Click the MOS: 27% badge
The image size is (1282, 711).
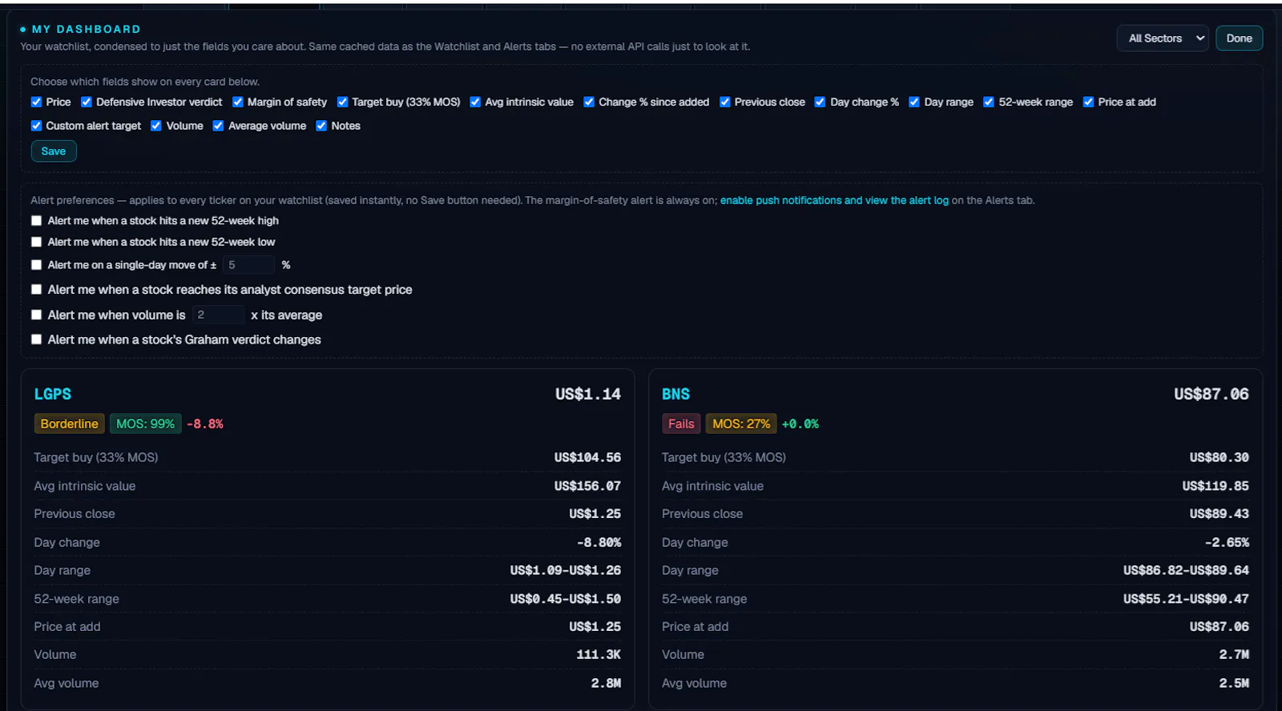point(741,424)
